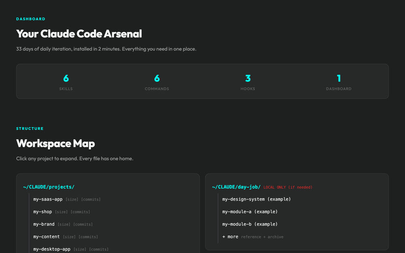Image resolution: width=405 pixels, height=253 pixels.
Task: Select my-module-b (example) row
Action: point(250,224)
